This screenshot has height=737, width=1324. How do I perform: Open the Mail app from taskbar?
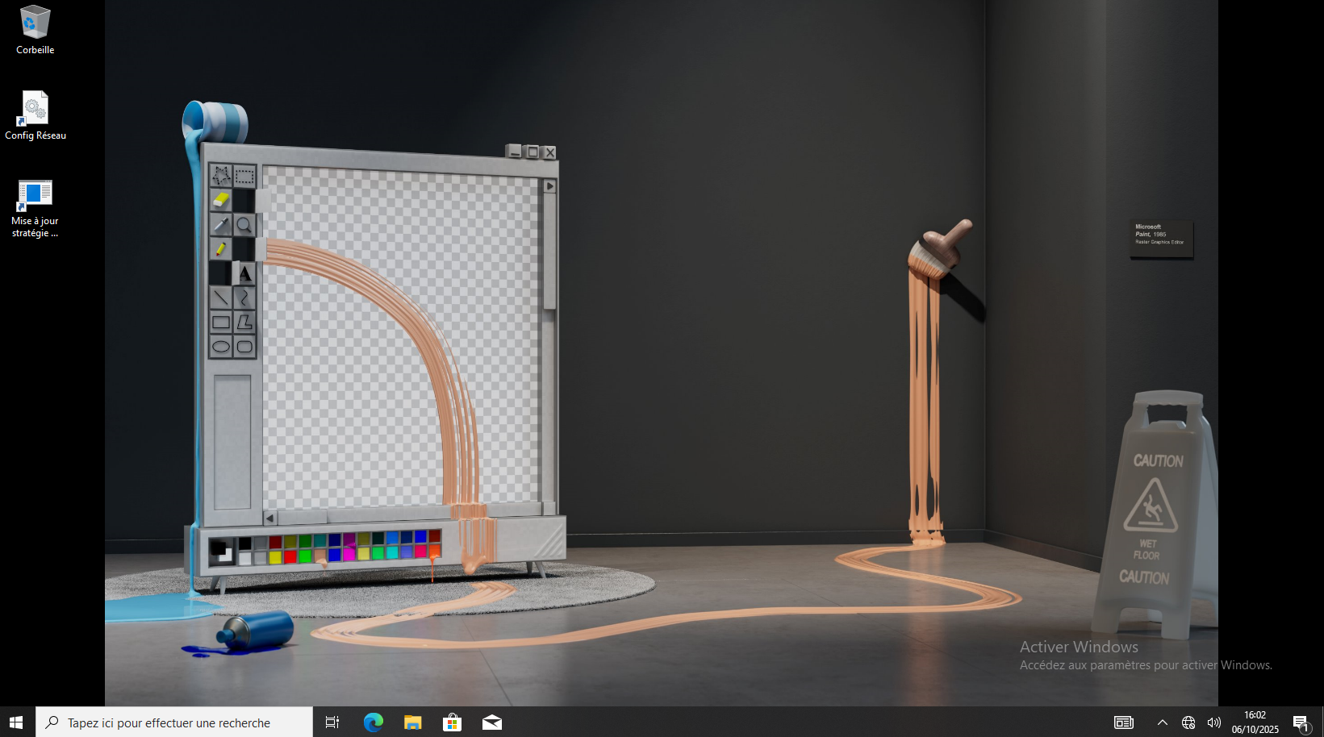491,722
